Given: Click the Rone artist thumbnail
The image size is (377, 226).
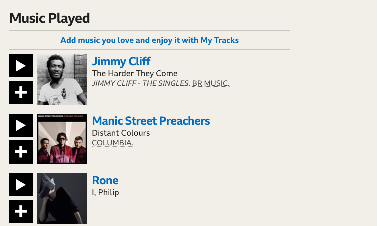Looking at the screenshot, I should click(62, 199).
